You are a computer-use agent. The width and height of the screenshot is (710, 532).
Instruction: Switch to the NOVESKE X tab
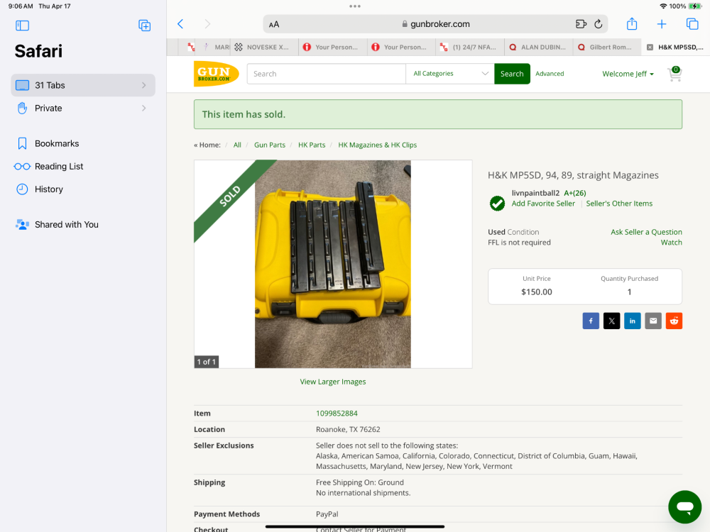pos(266,47)
